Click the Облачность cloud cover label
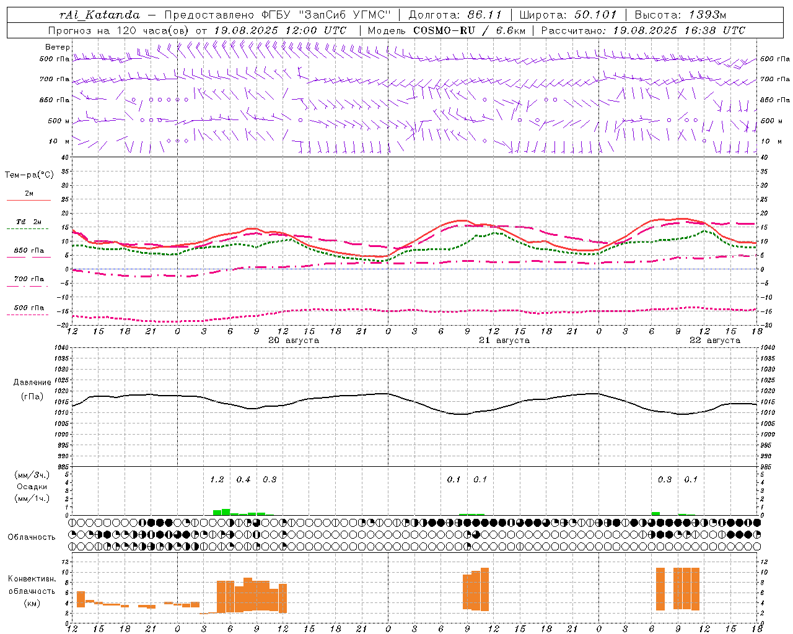The width and height of the screenshot is (793, 634). 32,537
